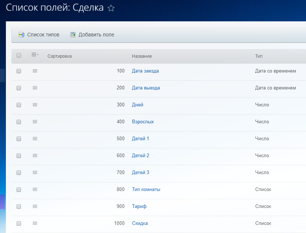Open the row action menu for Скидка
The image size is (306, 233).
[x=35, y=223]
